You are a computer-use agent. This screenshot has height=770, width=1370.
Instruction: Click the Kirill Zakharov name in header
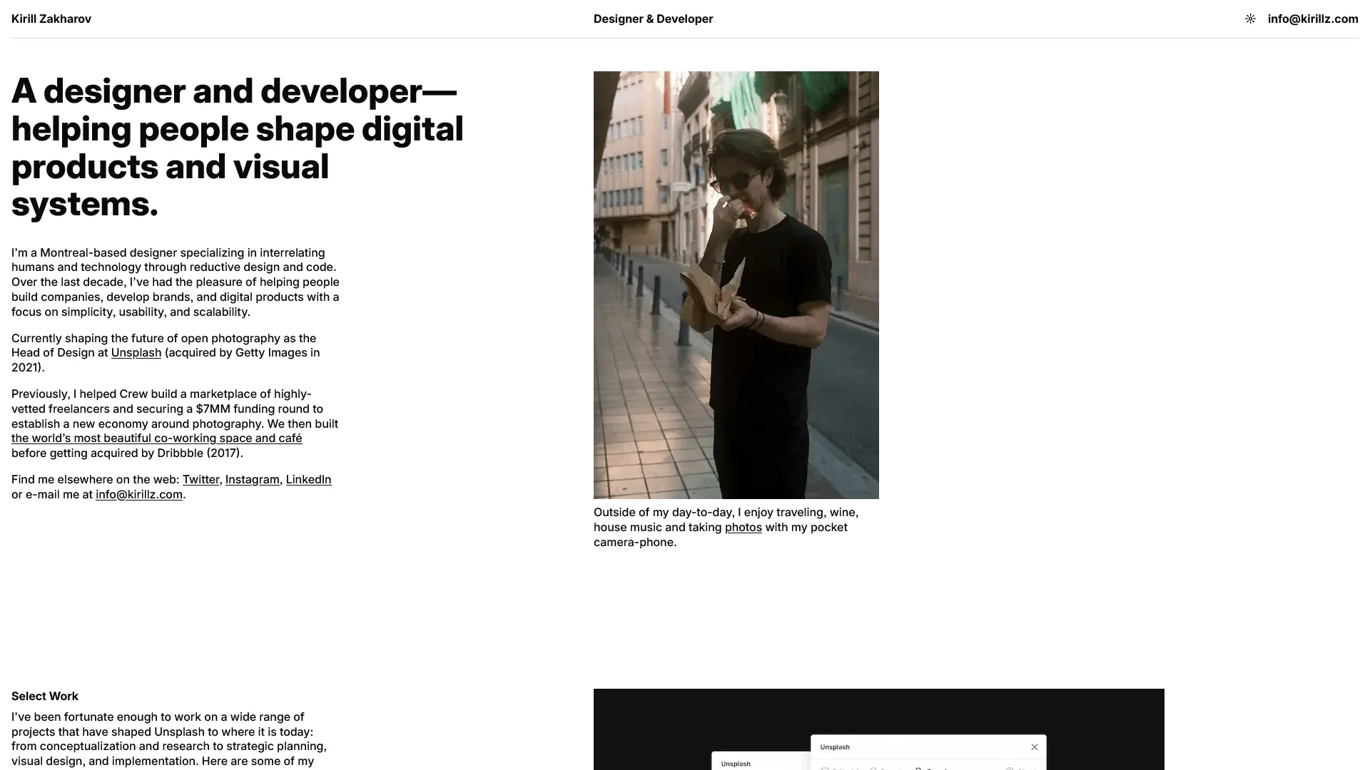tap(51, 19)
